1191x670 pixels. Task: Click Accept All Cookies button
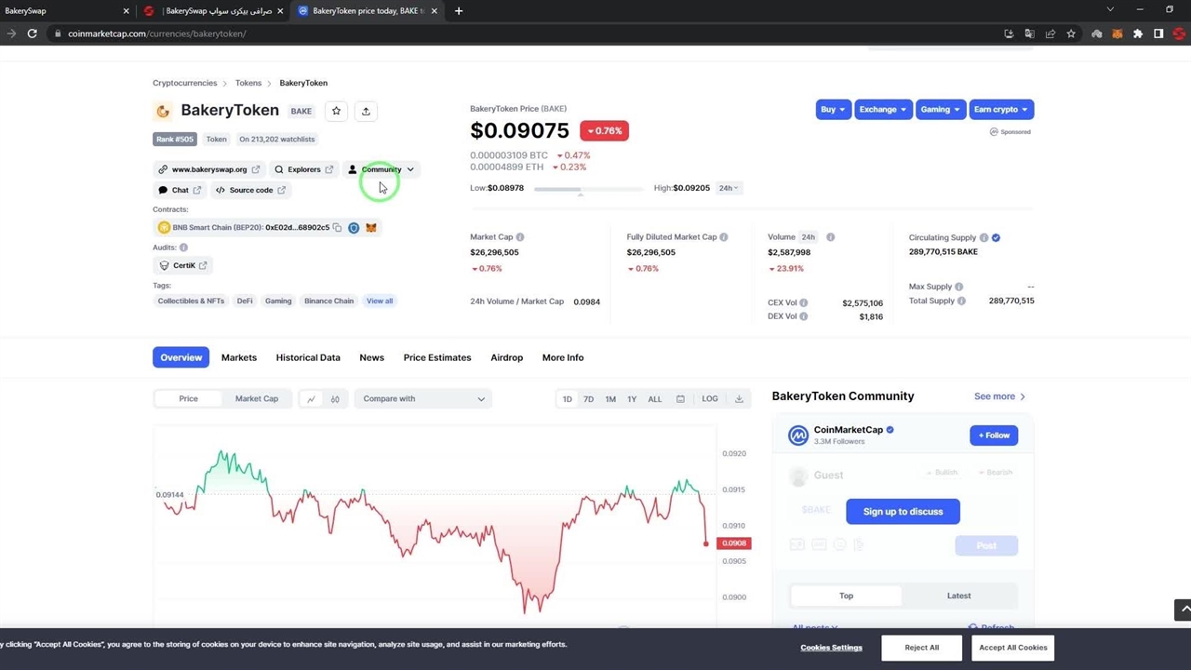pyautogui.click(x=1012, y=648)
